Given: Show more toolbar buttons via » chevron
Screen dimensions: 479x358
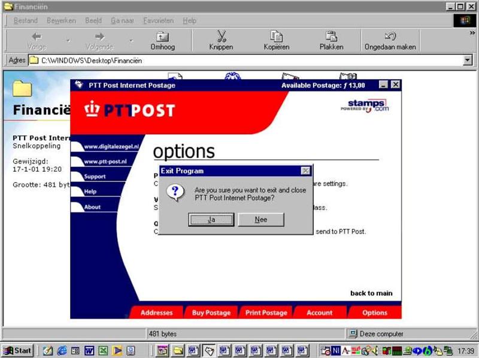Looking at the screenshot, I should [x=472, y=33].
